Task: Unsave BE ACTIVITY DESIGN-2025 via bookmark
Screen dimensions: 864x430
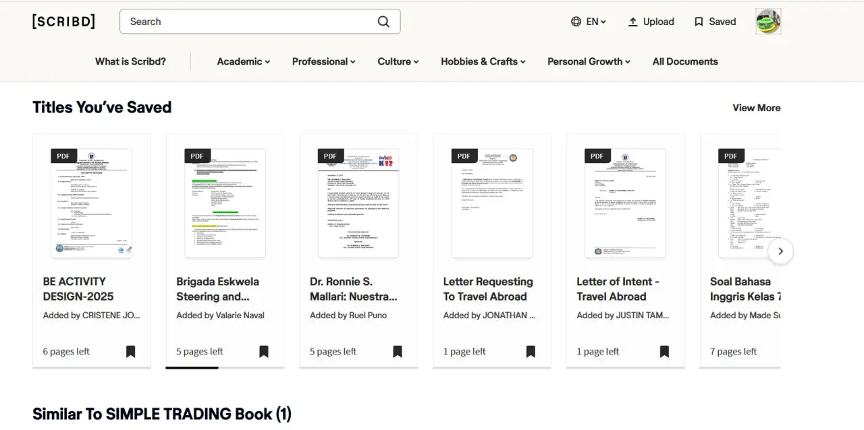Action: click(x=130, y=351)
